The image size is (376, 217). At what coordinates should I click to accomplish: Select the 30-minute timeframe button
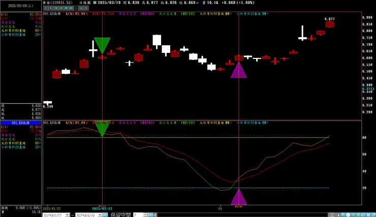tap(66, 8)
